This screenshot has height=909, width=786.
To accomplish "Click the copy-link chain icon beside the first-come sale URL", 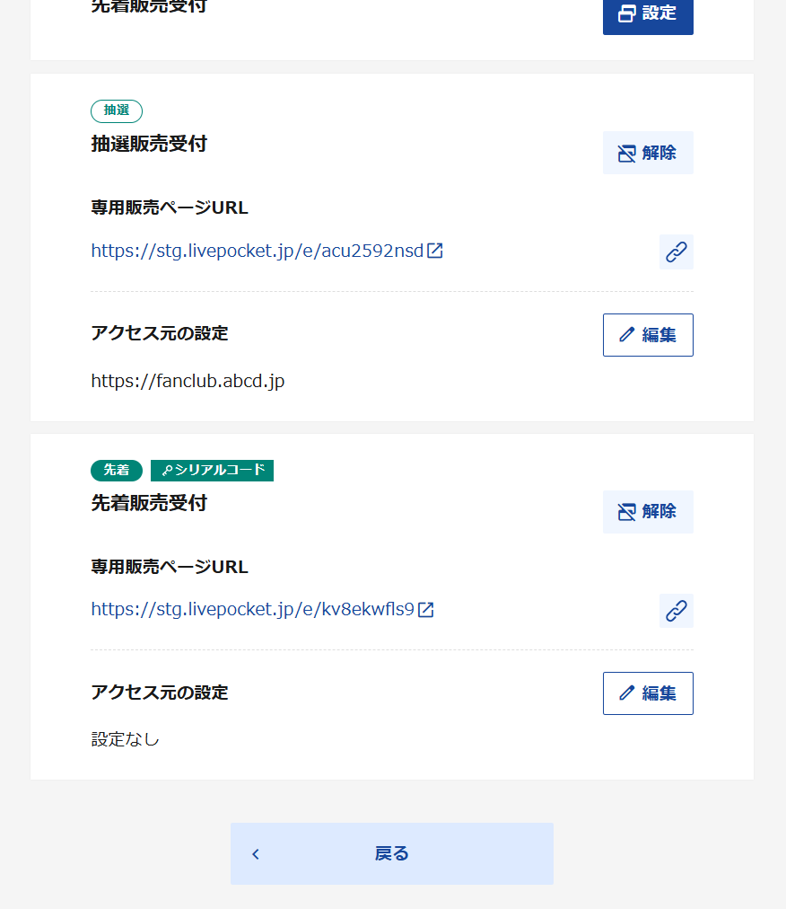I will tap(676, 611).
